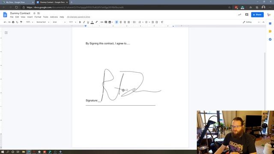Image resolution: width=274 pixels, height=154 pixels.
Task: Open File Explorer from the taskbar
Action: [24, 152]
